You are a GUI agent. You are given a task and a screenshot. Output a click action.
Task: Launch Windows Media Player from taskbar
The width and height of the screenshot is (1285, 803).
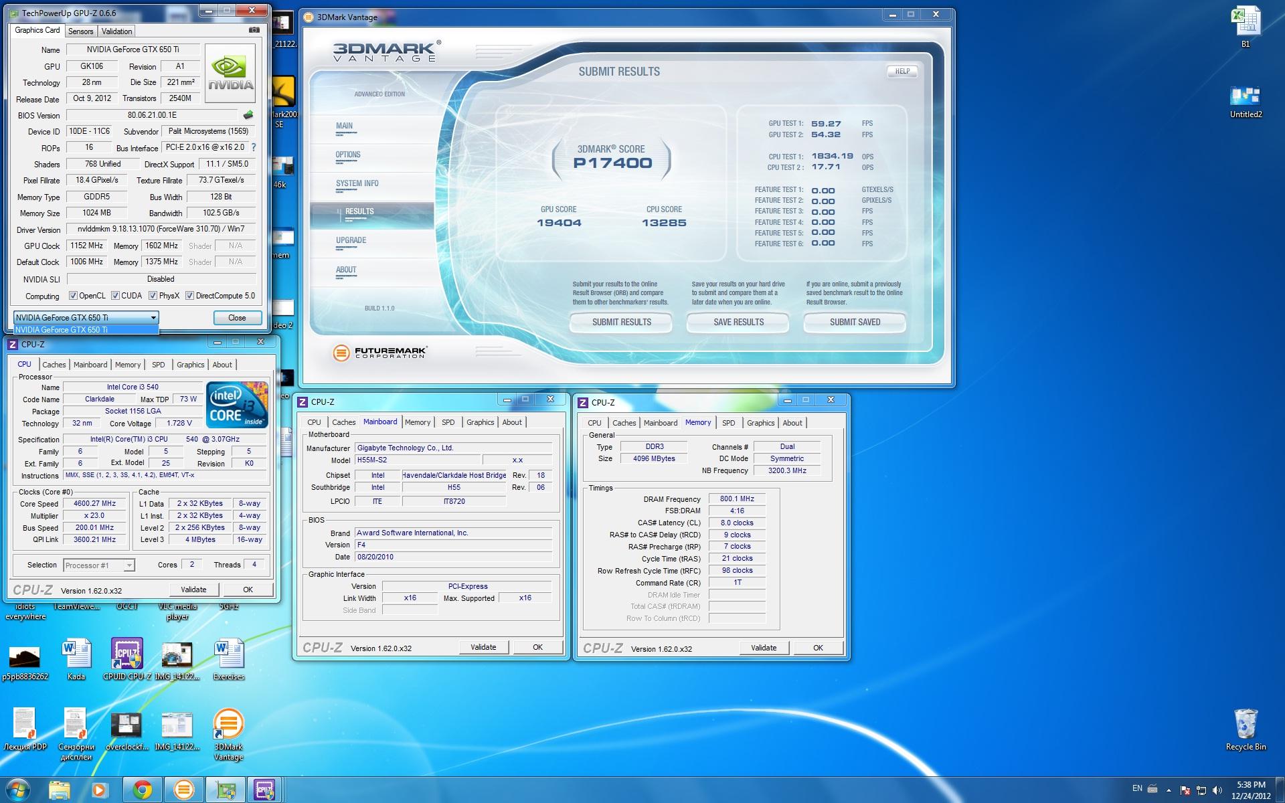click(x=100, y=790)
